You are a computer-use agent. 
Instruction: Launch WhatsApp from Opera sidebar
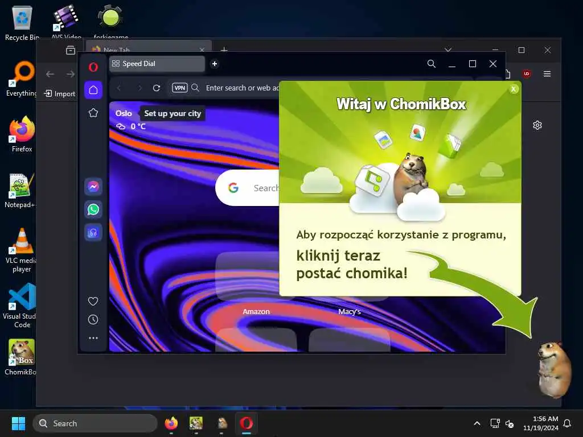coord(93,209)
